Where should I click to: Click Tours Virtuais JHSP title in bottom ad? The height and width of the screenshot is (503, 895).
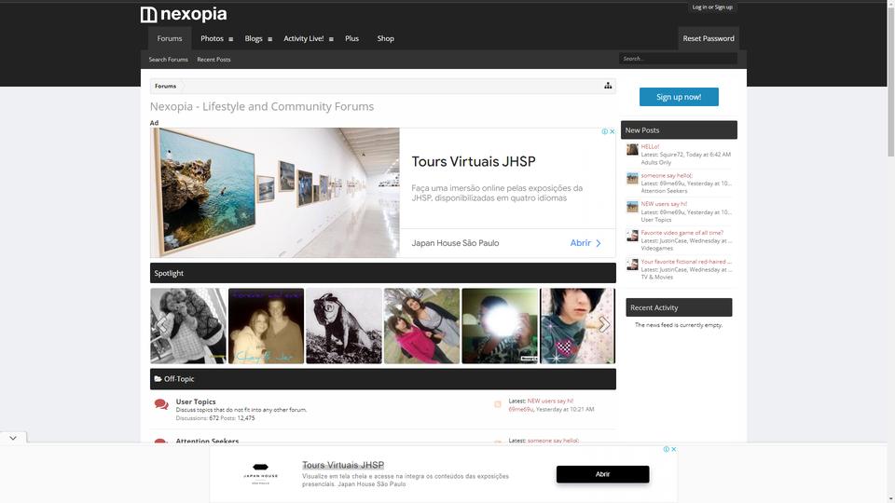click(x=343, y=465)
